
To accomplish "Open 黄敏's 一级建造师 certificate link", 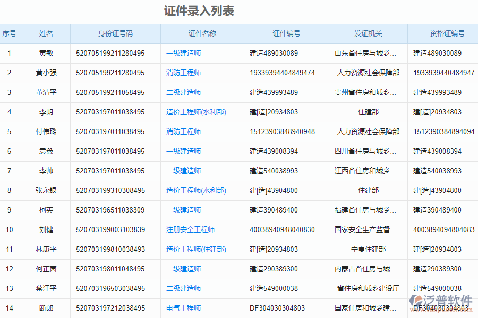I will coord(183,53).
